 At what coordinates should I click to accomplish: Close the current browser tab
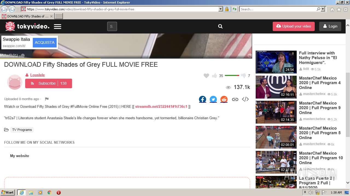[x=51, y=16]
